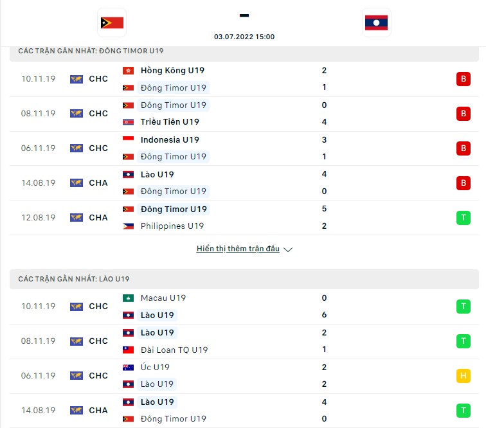
Task: Click the Taiwan flag icon
Action: (128, 350)
